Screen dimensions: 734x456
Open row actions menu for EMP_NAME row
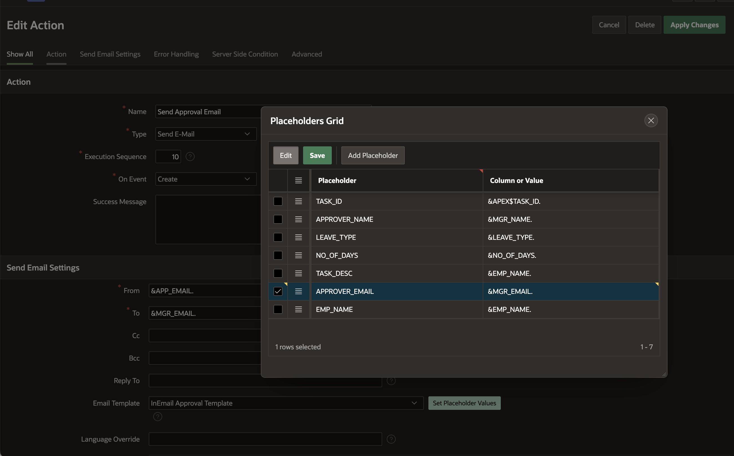pyautogui.click(x=298, y=309)
